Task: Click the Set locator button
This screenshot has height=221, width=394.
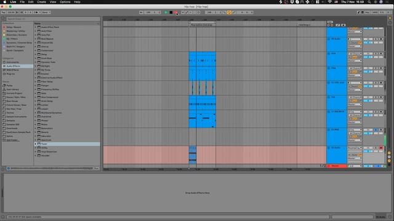Action: [x=330, y=22]
